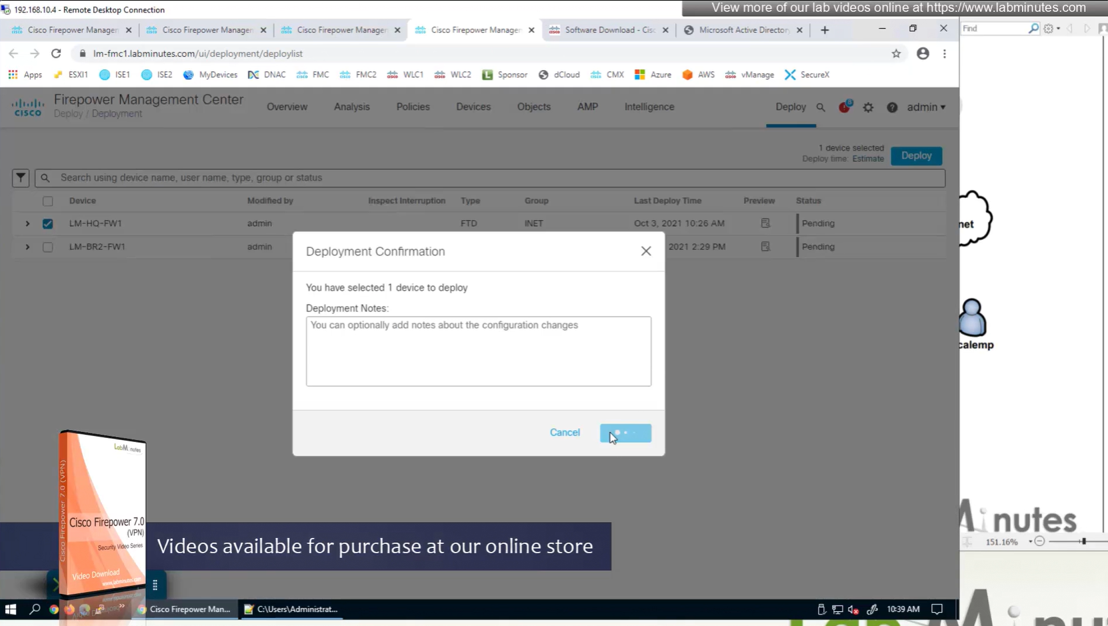Uncheck the LM-HQ-FW1 device checkbox
The width and height of the screenshot is (1108, 626).
pos(47,224)
